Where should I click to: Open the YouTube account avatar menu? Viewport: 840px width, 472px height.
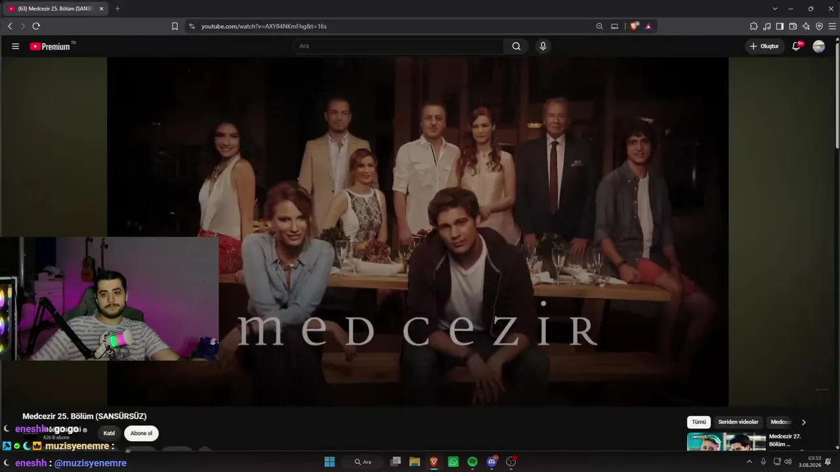coord(819,47)
